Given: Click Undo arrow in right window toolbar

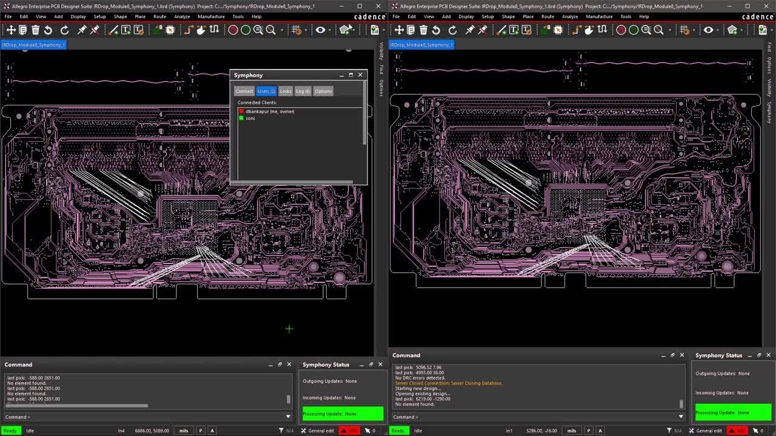Looking at the screenshot, I should (436, 30).
